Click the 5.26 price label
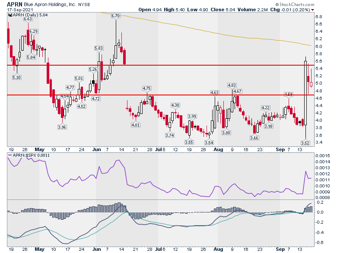Screen dimensions: 337x253 coord(93,70)
